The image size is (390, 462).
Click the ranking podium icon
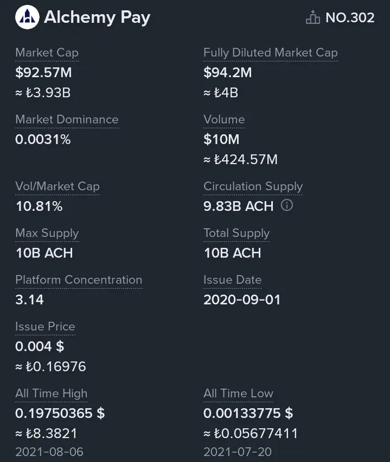click(x=313, y=18)
